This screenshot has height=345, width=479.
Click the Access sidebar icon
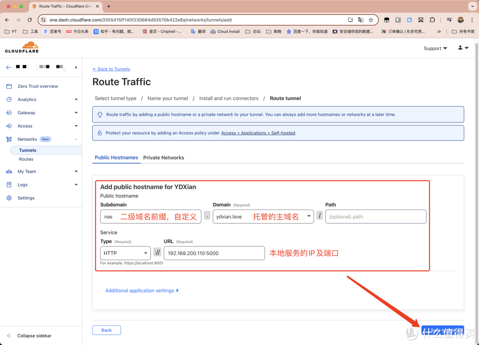point(9,126)
